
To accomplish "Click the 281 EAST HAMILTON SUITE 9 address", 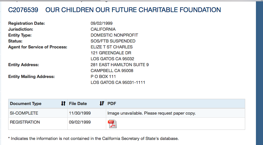I will point(119,65).
